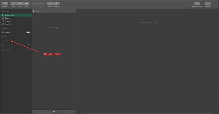Open Merge from the toolbar
Image resolution: width=219 pixels, height=114 pixels.
(57, 3)
